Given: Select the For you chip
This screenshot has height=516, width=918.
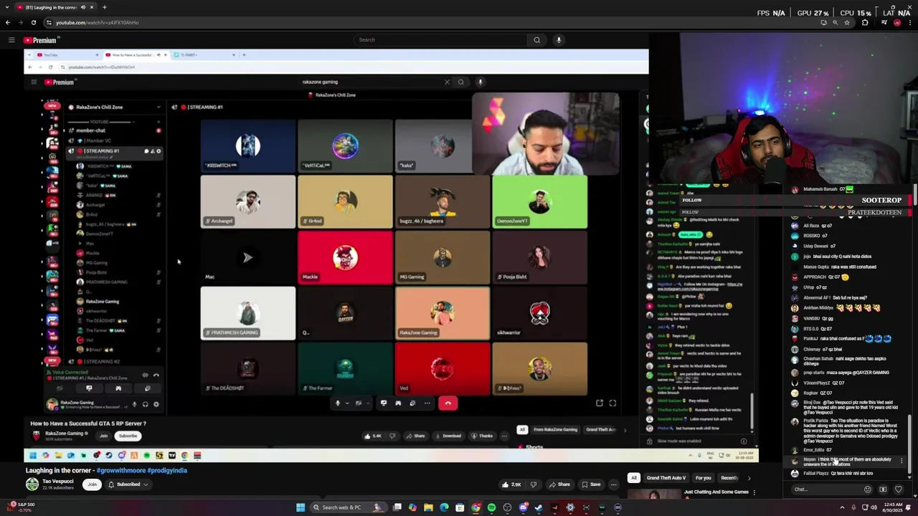Looking at the screenshot, I should pyautogui.click(x=704, y=478).
